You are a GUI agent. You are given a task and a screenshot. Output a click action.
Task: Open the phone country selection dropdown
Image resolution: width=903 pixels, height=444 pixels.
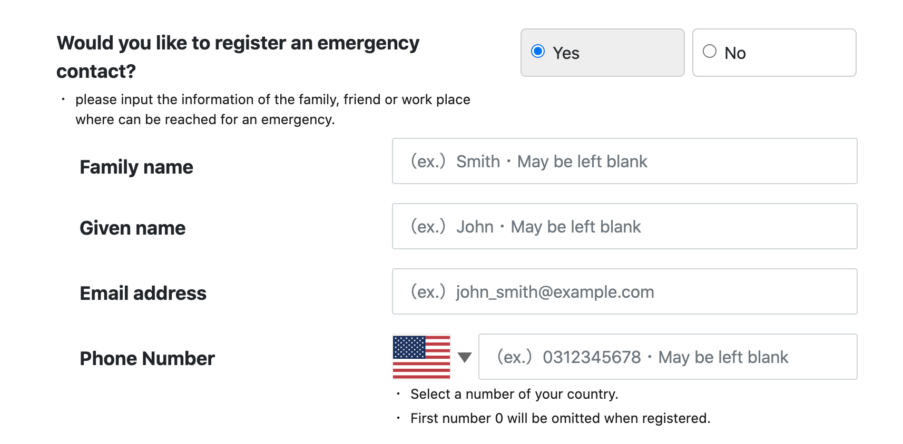[x=463, y=357]
